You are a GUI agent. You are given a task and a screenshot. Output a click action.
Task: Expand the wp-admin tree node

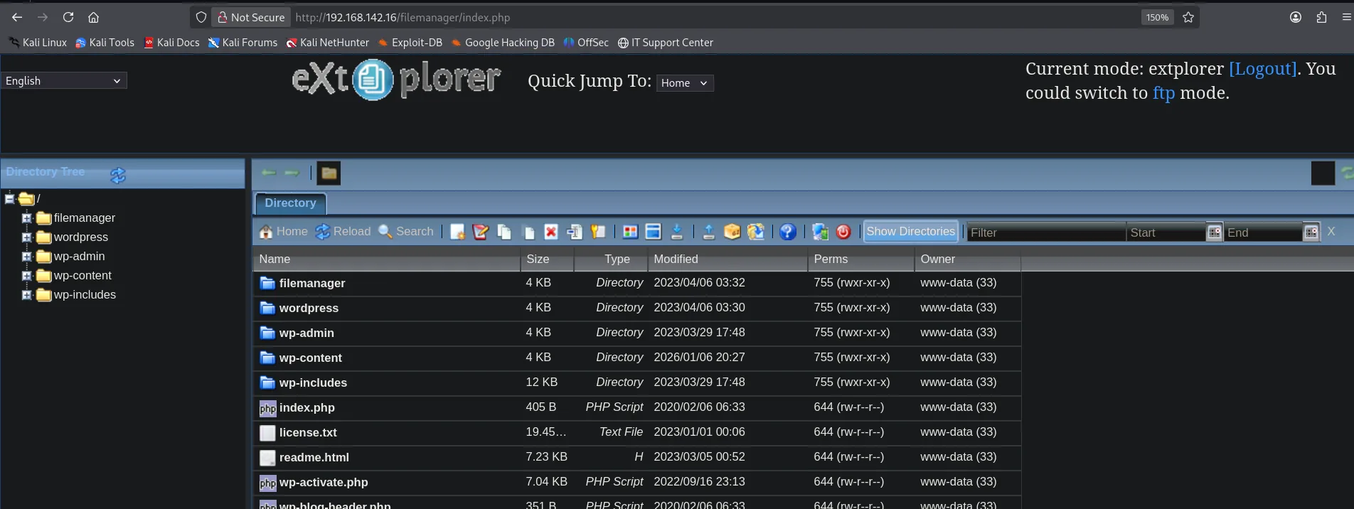click(x=26, y=257)
